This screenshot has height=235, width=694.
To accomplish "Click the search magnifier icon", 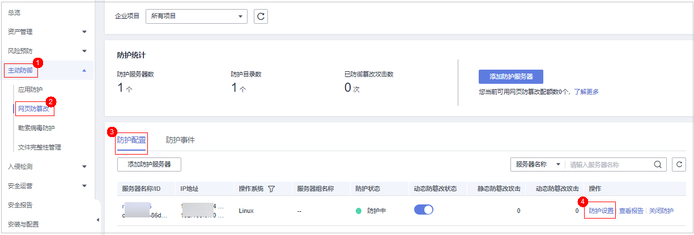I will [x=658, y=165].
